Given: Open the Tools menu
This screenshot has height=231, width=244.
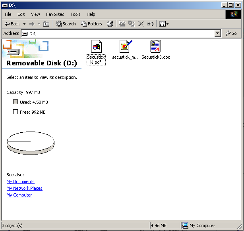Looking at the screenshot, I should tap(76, 14).
